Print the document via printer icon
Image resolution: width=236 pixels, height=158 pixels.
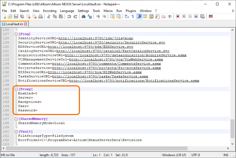click(x=40, y=16)
